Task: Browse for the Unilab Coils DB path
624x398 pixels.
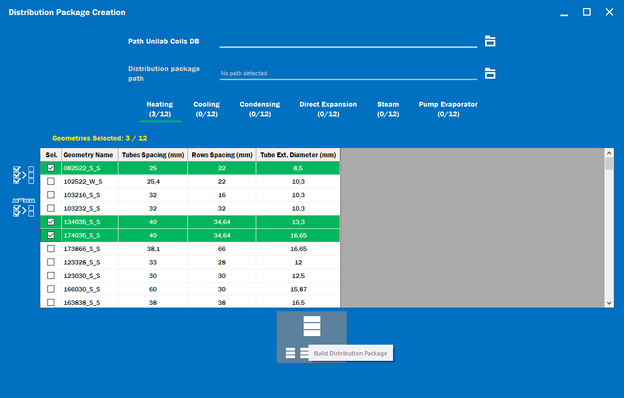Action: click(490, 41)
